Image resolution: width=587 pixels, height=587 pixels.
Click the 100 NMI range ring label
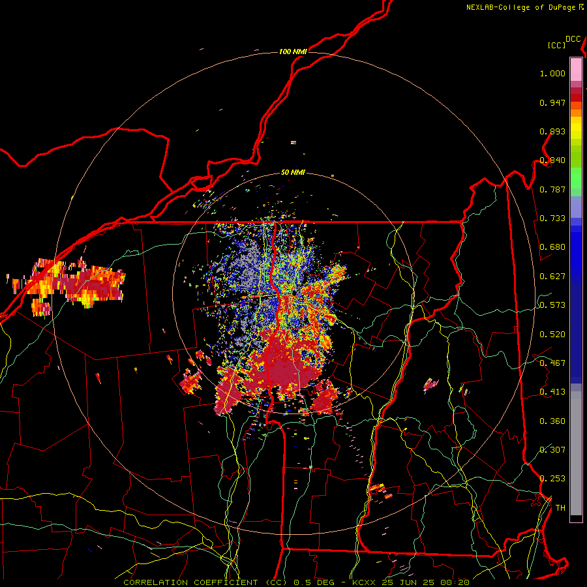(293, 52)
